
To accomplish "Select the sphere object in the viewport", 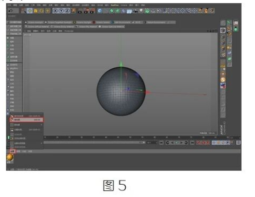I will click(x=121, y=91).
